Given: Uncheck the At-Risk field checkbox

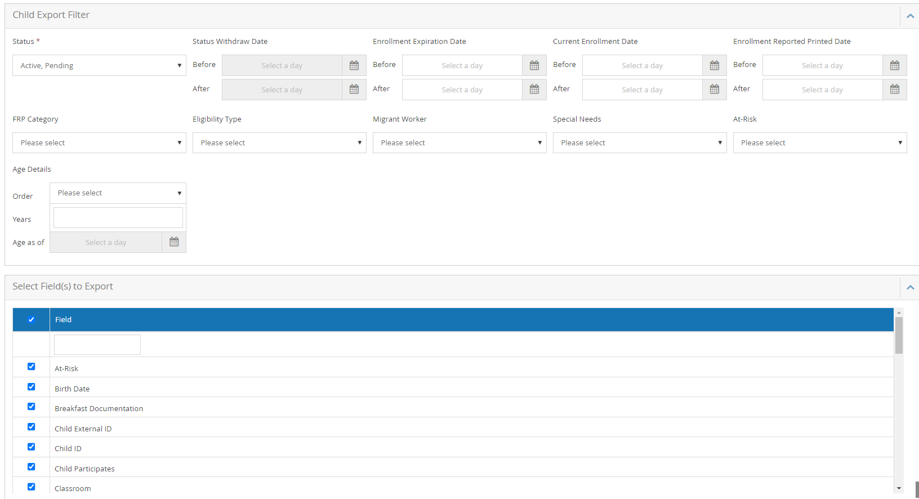Looking at the screenshot, I should click(x=32, y=367).
